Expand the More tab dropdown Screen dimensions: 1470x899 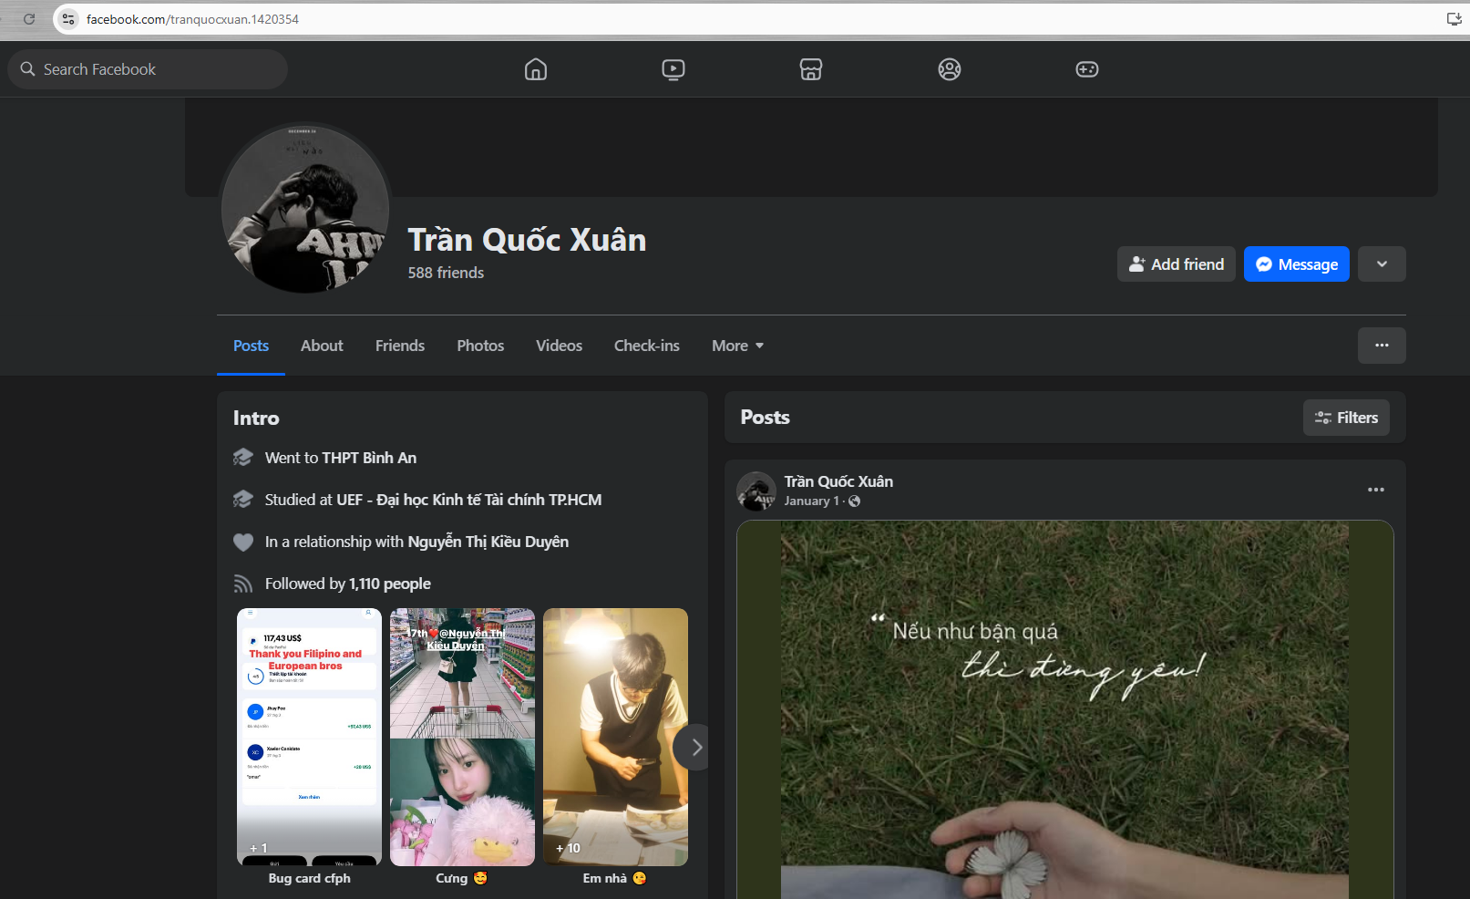click(737, 346)
